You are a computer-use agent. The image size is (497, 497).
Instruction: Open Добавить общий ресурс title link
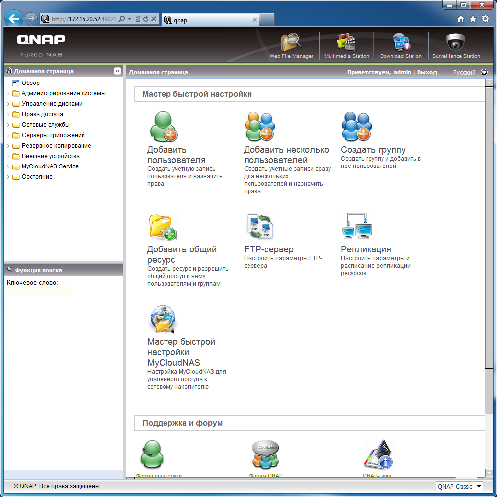[x=181, y=254]
